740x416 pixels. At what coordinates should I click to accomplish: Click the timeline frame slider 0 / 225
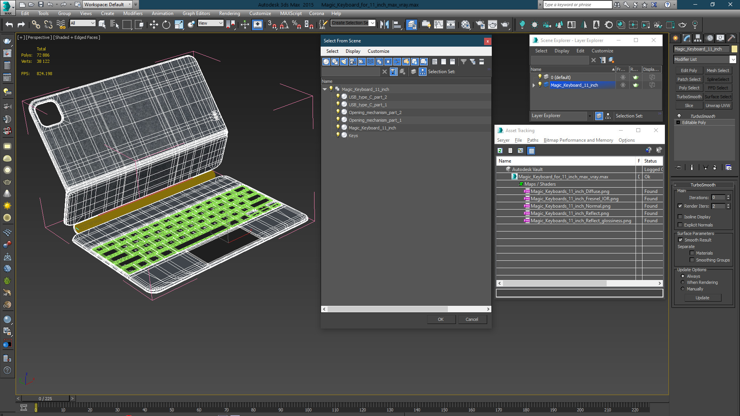[x=45, y=399]
